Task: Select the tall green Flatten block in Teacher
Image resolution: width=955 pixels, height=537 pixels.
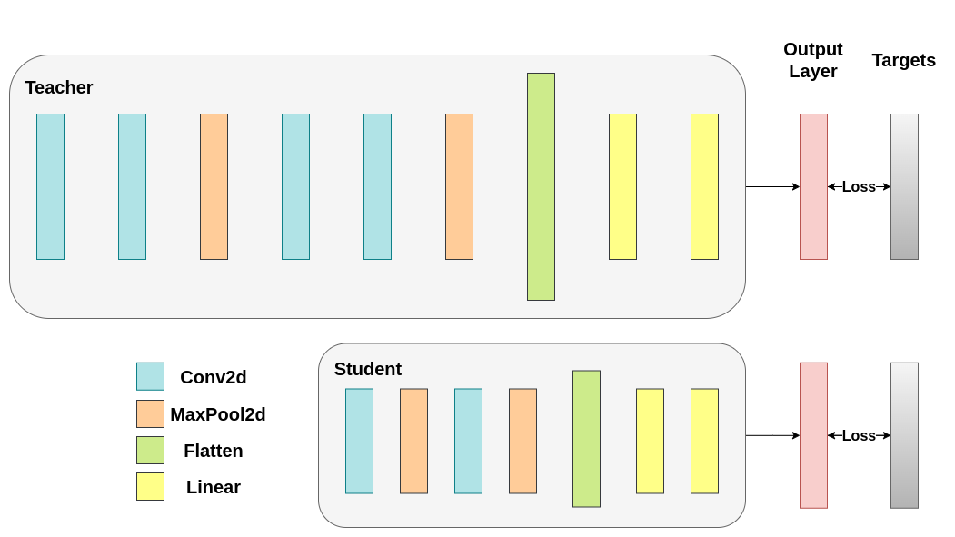Action: click(x=541, y=186)
